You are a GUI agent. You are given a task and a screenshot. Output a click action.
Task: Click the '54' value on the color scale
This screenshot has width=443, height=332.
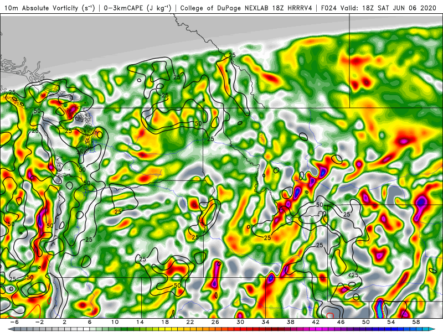391,322
